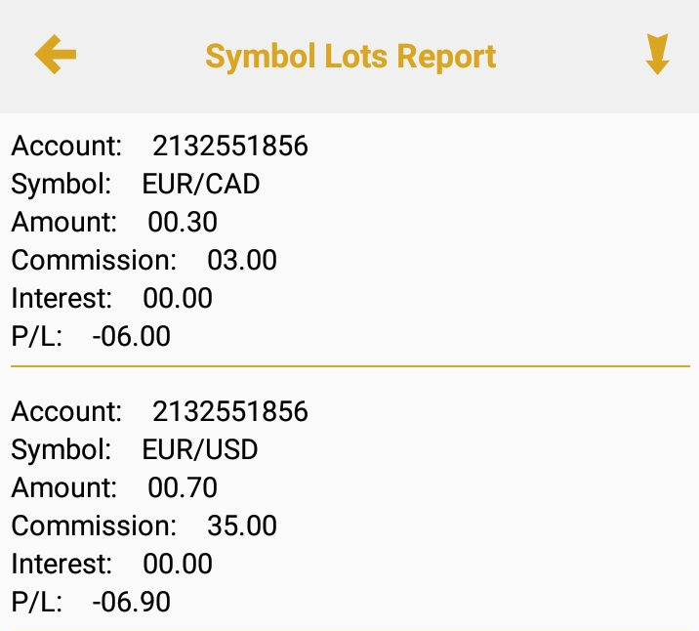Tap the P/L value -06.90

pyautogui.click(x=131, y=602)
